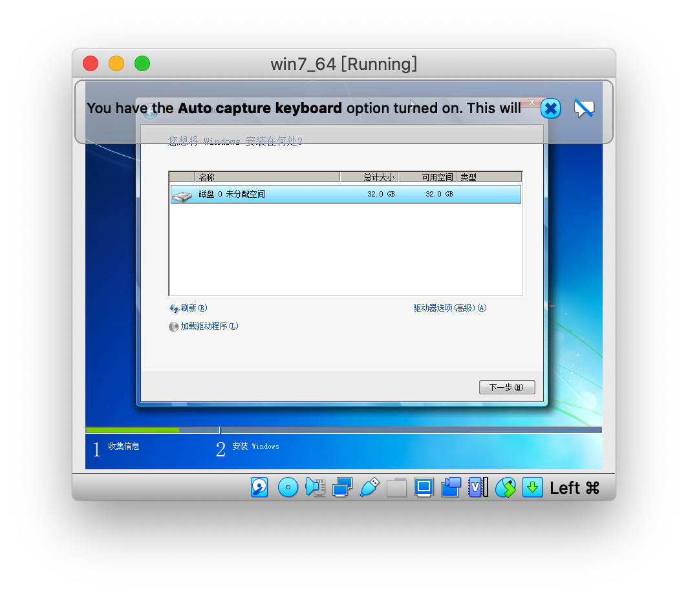688x596 pixels.
Task: Click the Auto capture keyboard notification text
Action: (304, 108)
